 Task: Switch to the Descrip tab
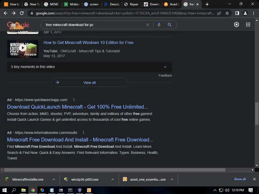point(112,4)
